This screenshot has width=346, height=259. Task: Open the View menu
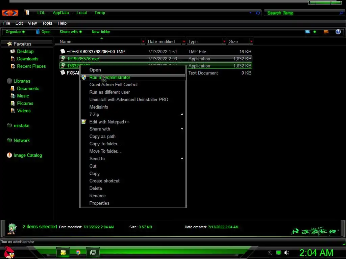click(32, 23)
